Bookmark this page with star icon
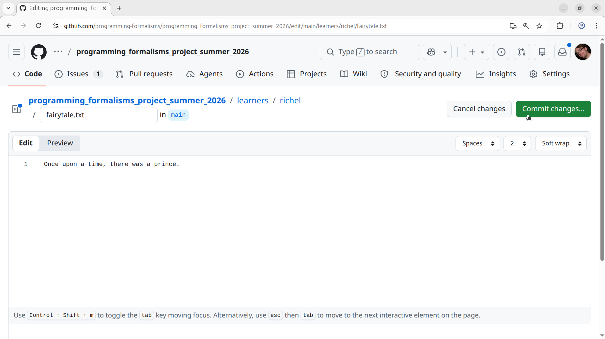The image size is (605, 339). (x=539, y=26)
